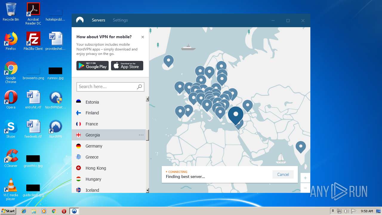Focus the Search here input field
This screenshot has width=382, height=215.
(110, 87)
